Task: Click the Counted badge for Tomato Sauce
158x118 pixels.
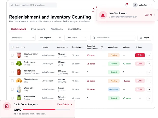Action: (114, 72)
